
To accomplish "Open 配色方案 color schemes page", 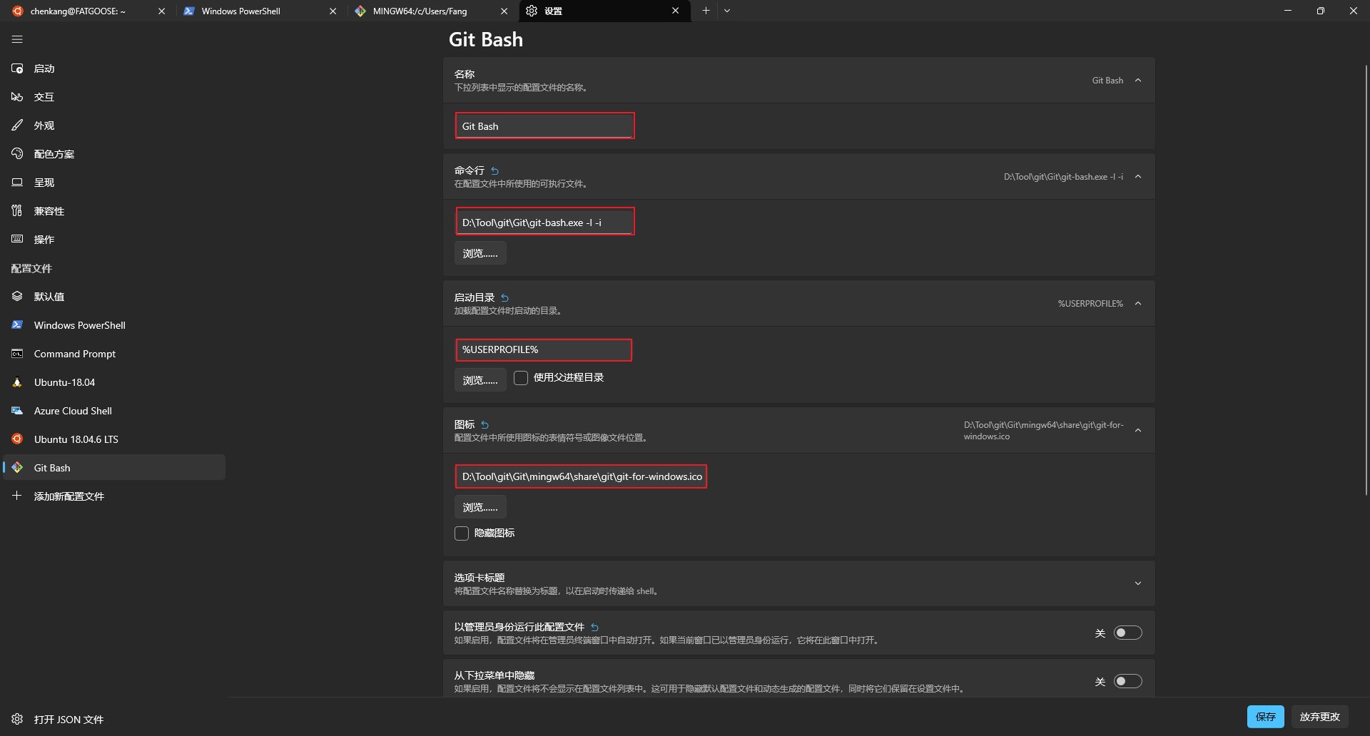I will point(114,154).
